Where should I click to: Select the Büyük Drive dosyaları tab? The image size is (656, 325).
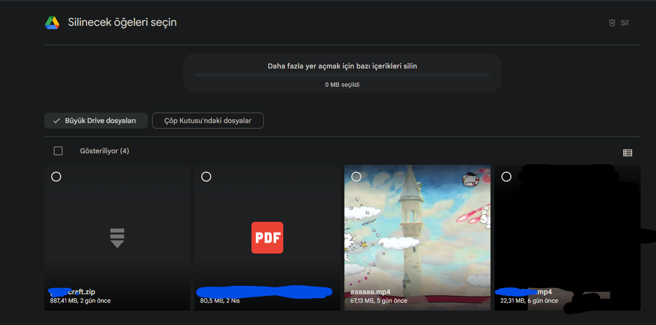(x=96, y=121)
